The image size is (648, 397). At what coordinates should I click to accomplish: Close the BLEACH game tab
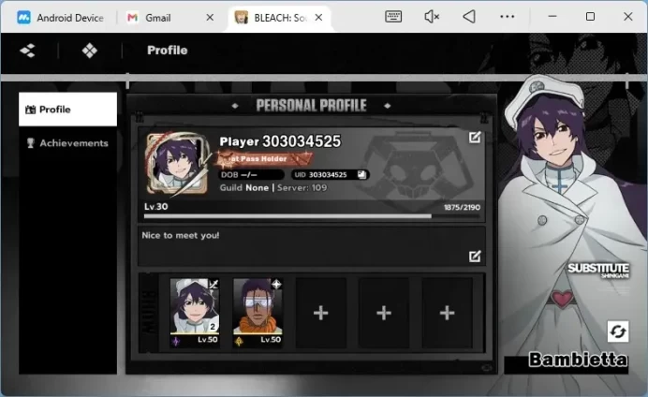[x=318, y=18]
